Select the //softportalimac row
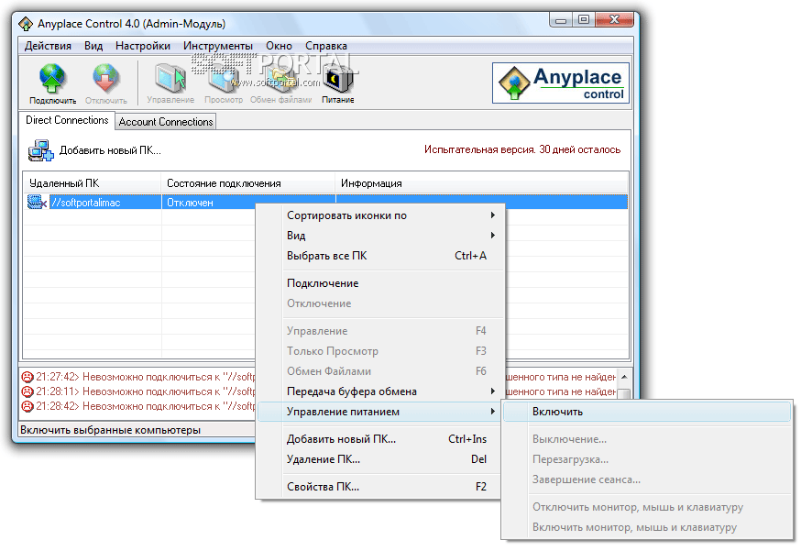Screen dimensions: 801x551 [326, 203]
